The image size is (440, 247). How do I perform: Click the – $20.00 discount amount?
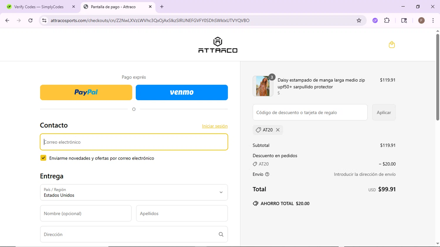[x=387, y=164]
